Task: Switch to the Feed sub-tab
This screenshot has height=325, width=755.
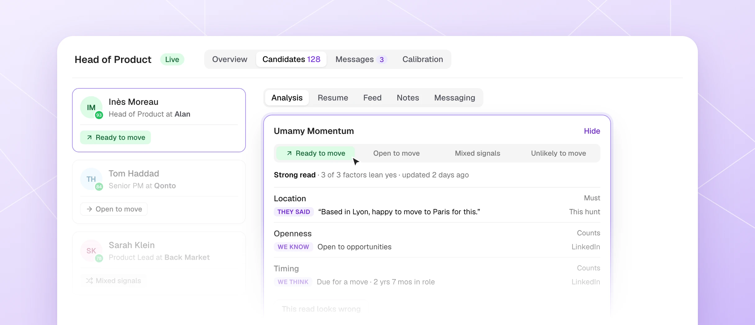Action: click(372, 98)
